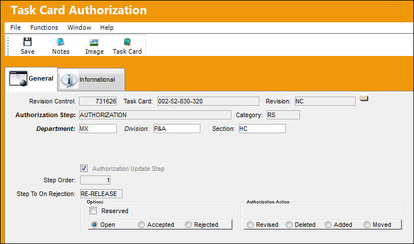Click the Step Order label text
This screenshot has width=414, height=244.
60,180
